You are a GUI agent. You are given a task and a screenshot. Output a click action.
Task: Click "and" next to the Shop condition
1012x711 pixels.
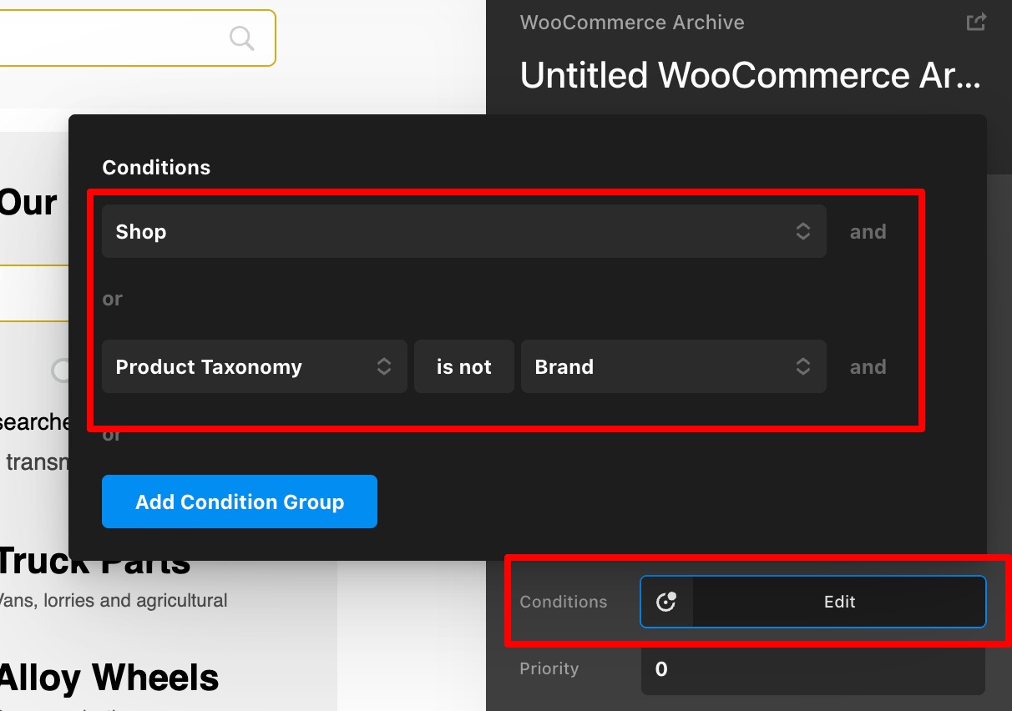tap(868, 232)
